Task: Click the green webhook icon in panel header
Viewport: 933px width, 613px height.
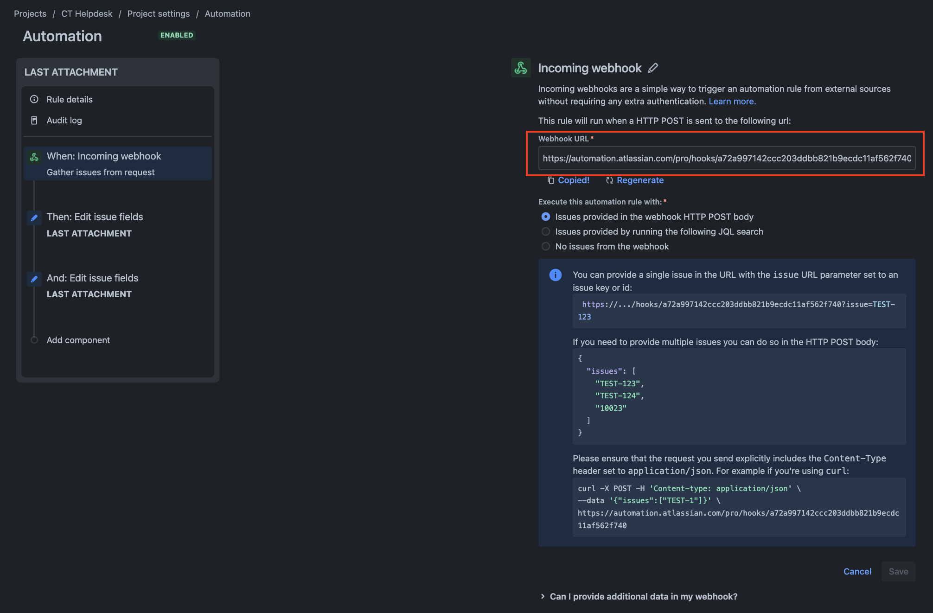Action: [521, 68]
